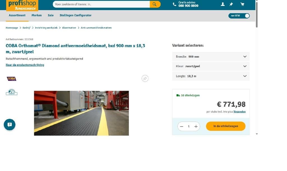The height and width of the screenshot is (171, 287).
Task: Expand the Kleur zwart/geel dropdown
Action: (211, 66)
